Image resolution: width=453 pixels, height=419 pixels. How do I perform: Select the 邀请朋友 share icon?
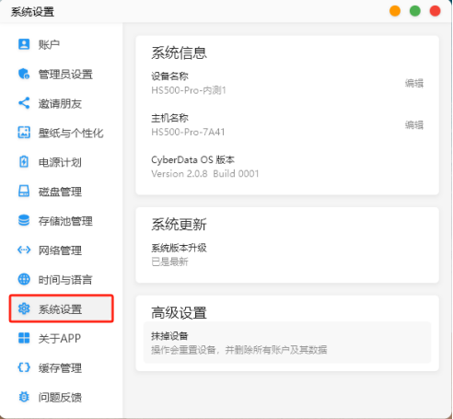(24, 103)
